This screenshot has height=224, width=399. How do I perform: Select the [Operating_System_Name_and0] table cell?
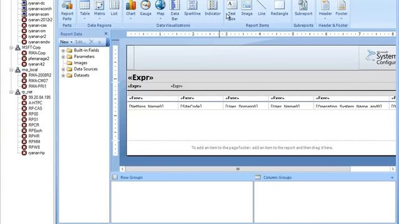pyautogui.click(x=352, y=106)
